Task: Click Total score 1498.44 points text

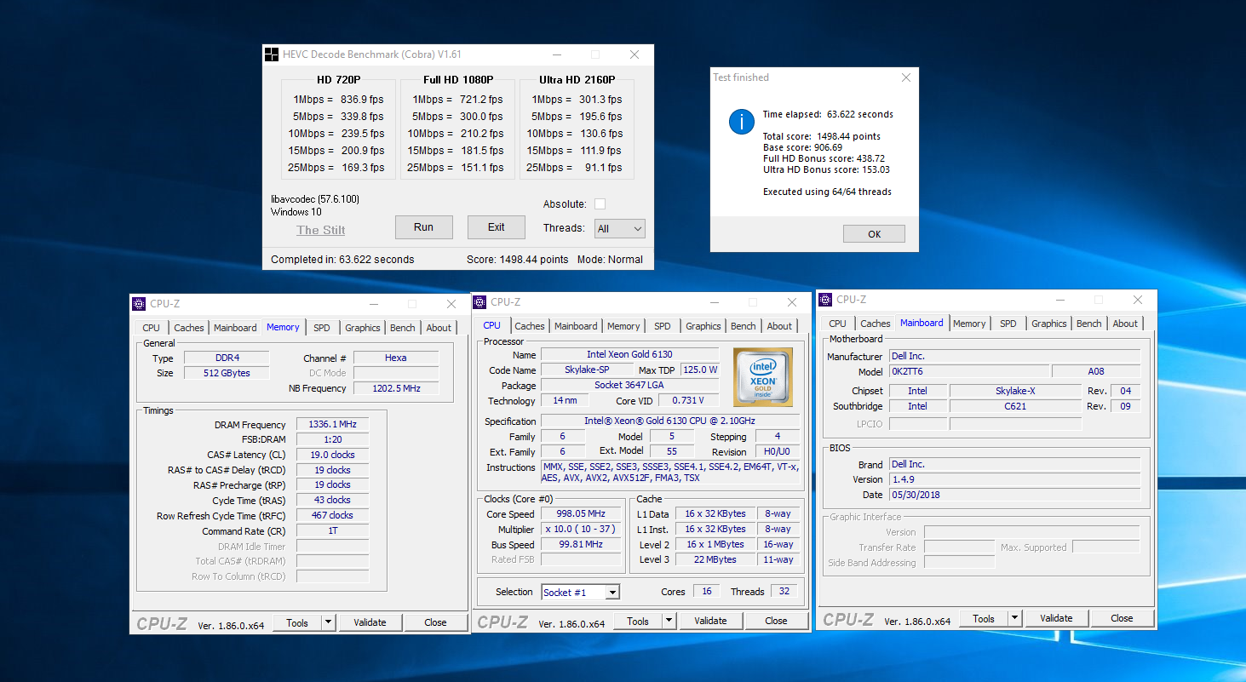Action: 822,136
